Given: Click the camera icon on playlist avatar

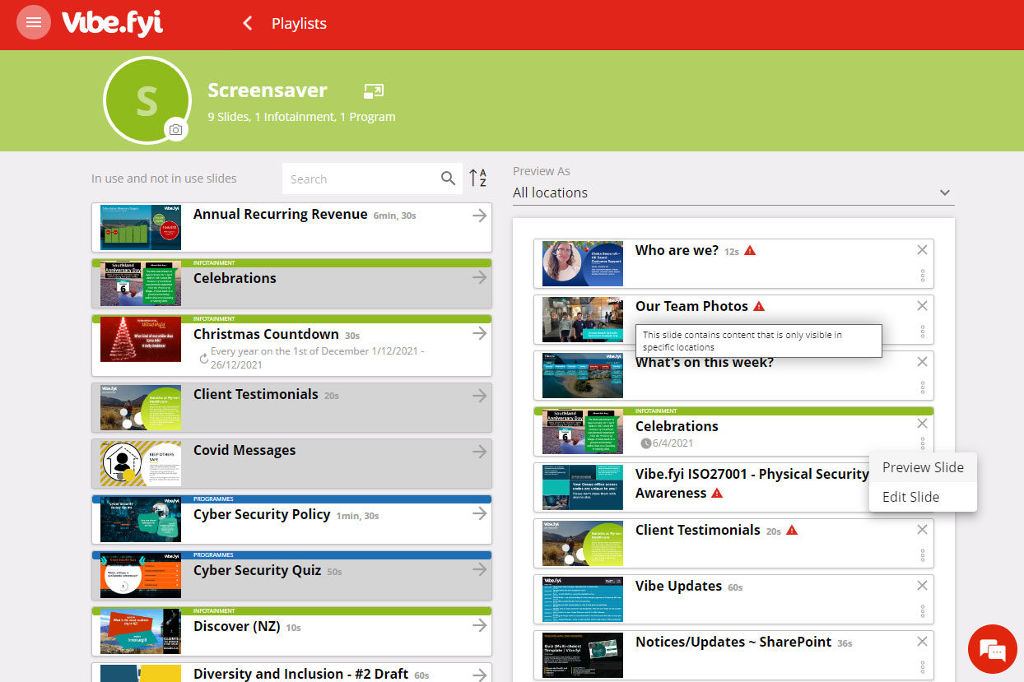Looking at the screenshot, I should 175,129.
